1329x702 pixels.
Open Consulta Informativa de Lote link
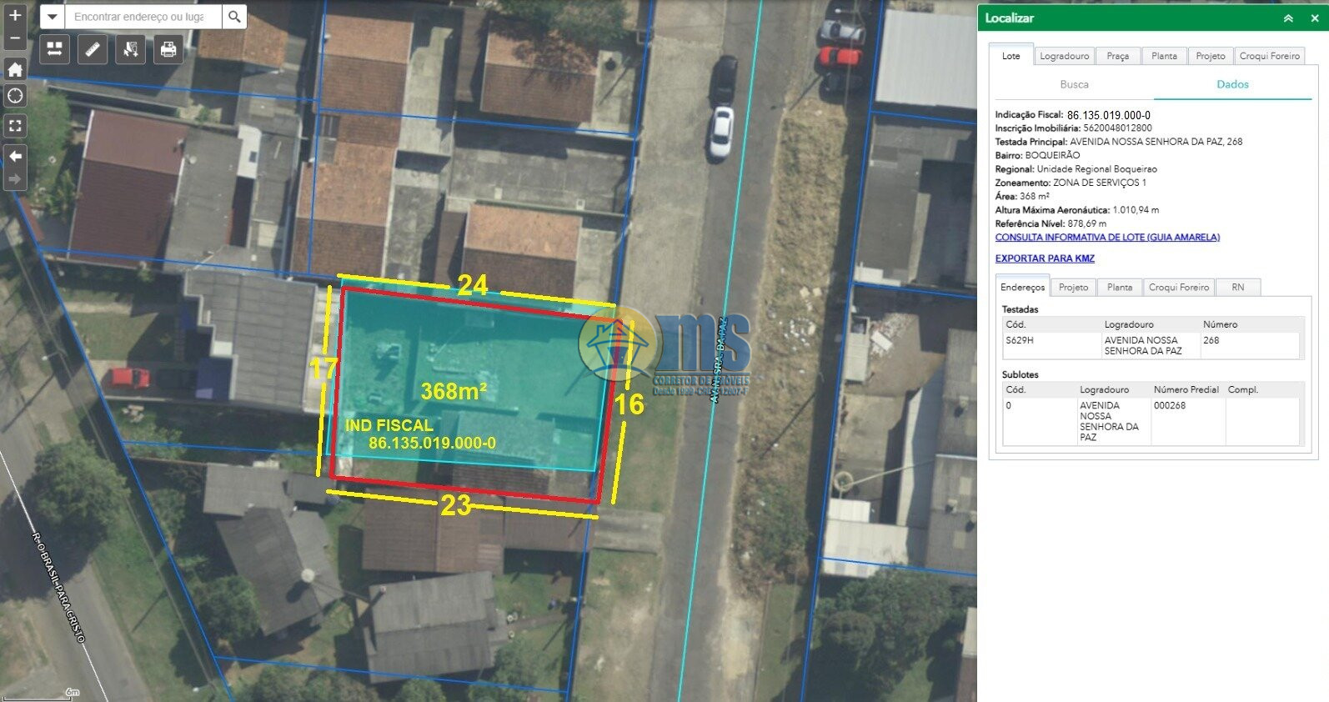[1106, 238]
